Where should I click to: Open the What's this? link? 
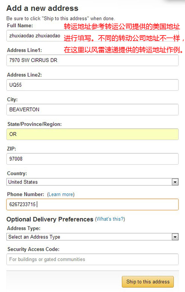coord(110,219)
